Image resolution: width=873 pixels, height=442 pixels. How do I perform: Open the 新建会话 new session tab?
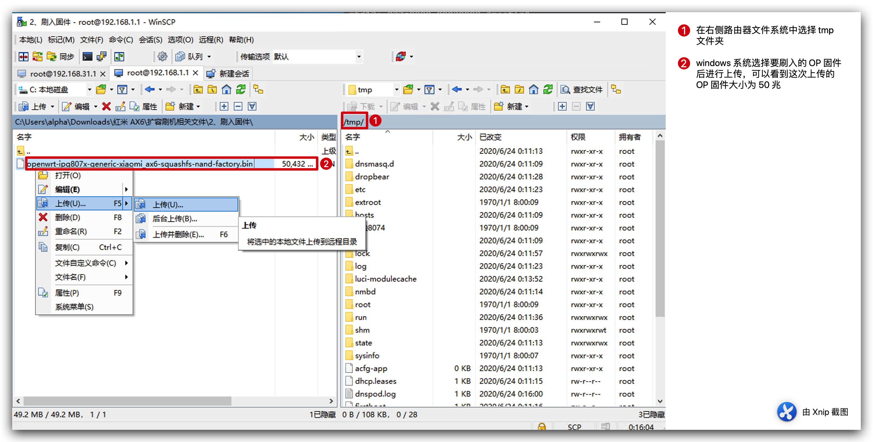228,73
